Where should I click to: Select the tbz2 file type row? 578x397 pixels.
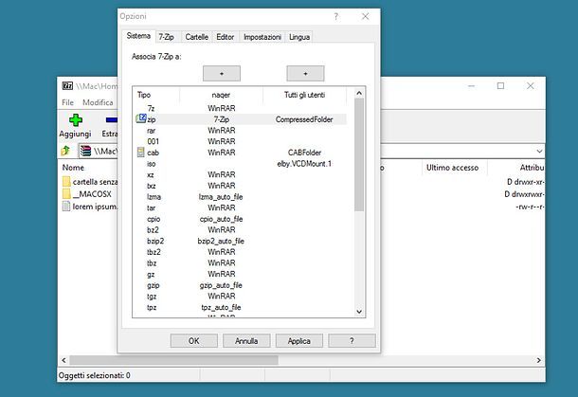pos(240,252)
